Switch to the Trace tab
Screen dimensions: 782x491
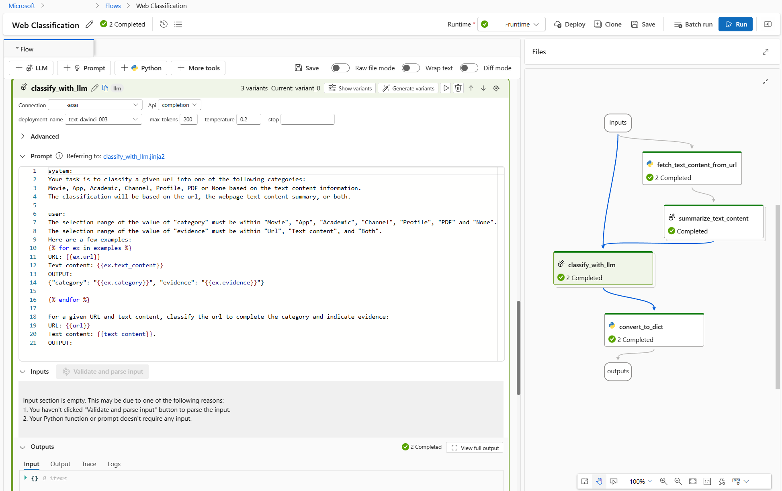89,464
